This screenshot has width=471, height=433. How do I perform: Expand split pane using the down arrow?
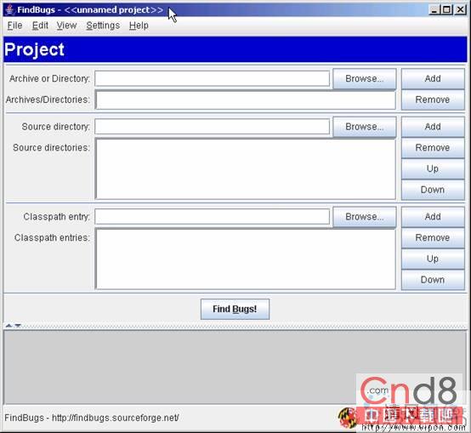tap(18, 326)
